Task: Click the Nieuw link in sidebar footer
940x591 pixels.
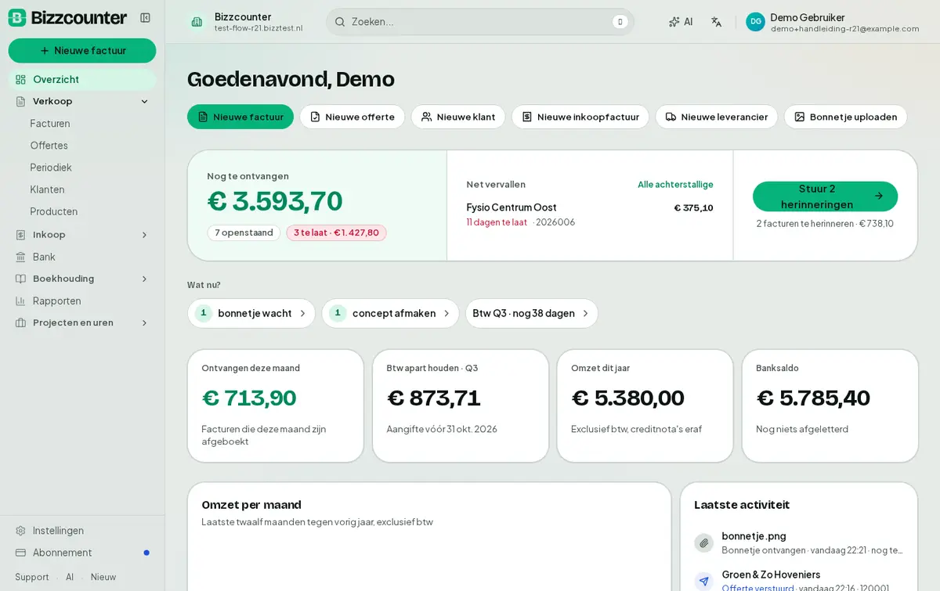Action: point(103,577)
